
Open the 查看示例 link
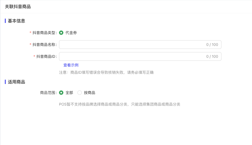[71, 65]
